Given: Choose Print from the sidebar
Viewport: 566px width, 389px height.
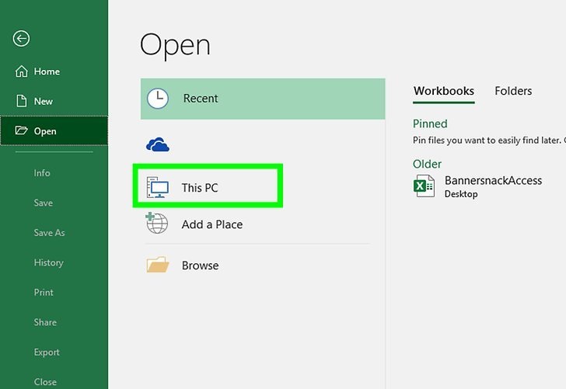Looking at the screenshot, I should point(44,293).
